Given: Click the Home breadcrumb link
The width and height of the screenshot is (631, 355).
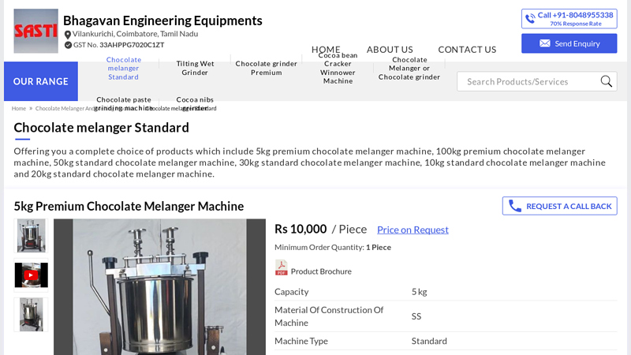Looking at the screenshot, I should pos(19,108).
